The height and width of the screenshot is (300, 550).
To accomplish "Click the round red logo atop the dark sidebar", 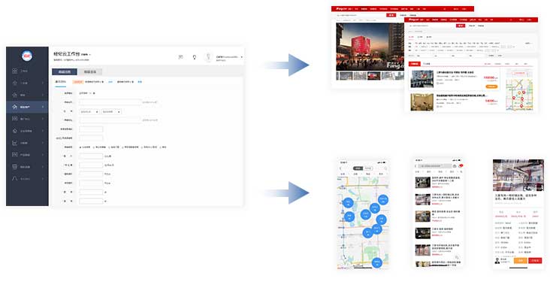I will [x=27, y=56].
